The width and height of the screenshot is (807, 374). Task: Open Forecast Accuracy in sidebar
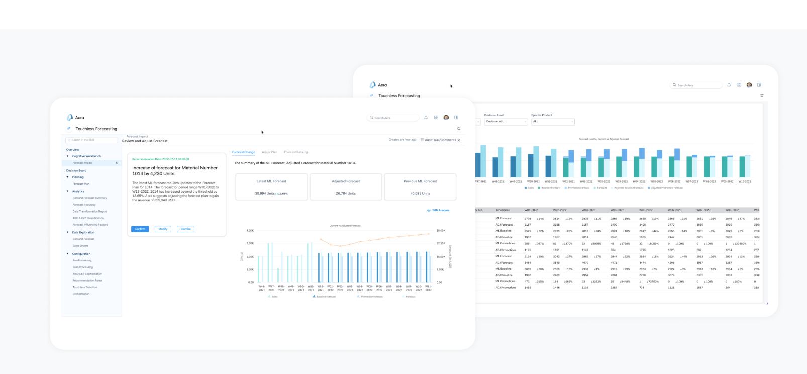click(84, 205)
